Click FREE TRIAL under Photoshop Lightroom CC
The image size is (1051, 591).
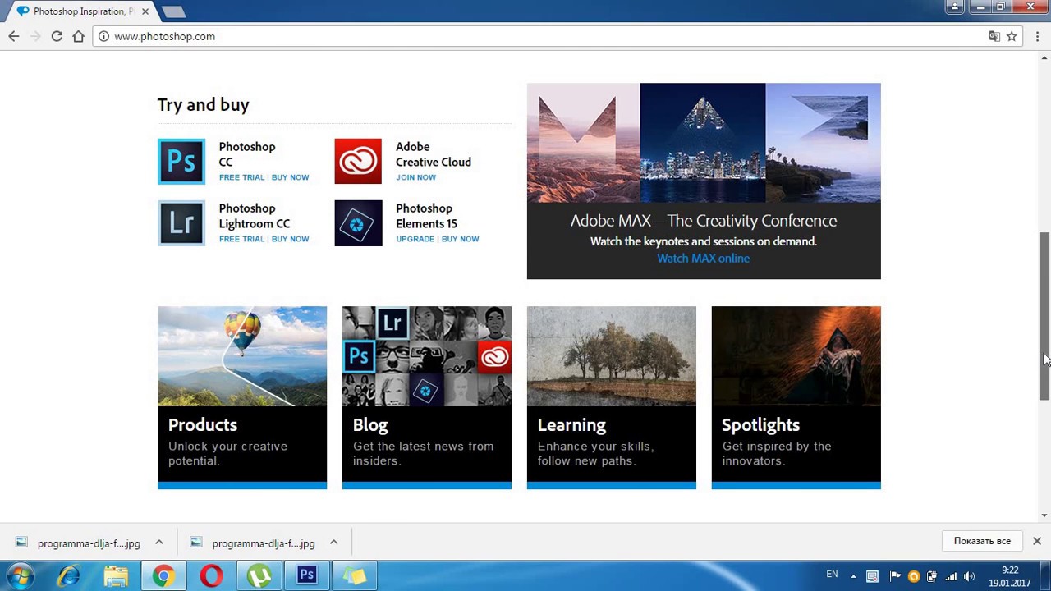241,239
